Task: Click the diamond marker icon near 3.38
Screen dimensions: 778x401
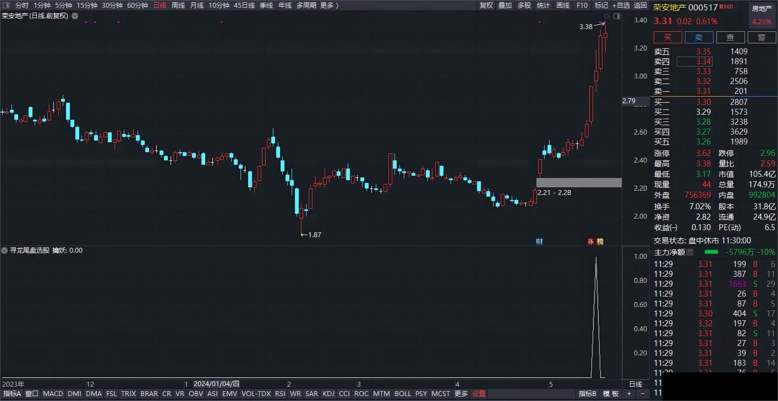Action: tap(606, 16)
